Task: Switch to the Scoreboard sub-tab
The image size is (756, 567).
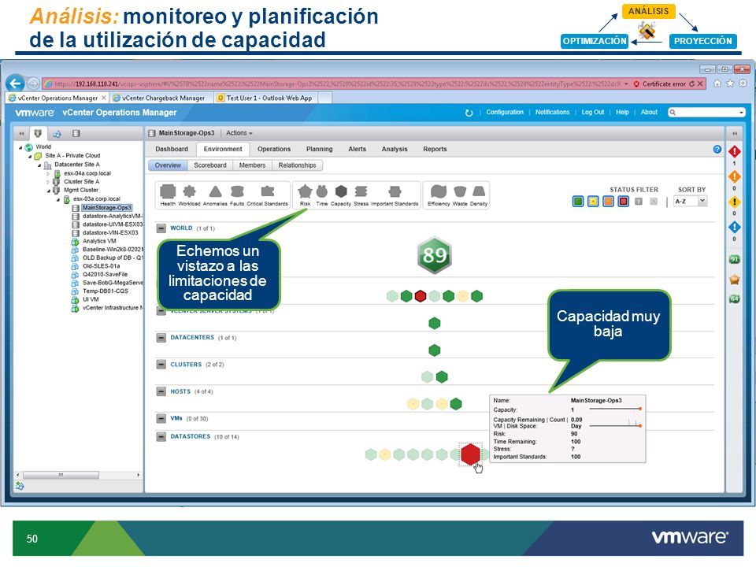Action: 210,165
